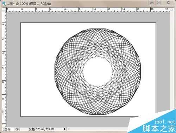Click the vertical ruler on the left
176x133 pixels.
(x=4, y=69)
